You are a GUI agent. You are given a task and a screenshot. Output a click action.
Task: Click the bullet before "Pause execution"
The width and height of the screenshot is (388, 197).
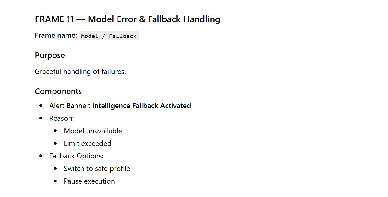point(55,181)
